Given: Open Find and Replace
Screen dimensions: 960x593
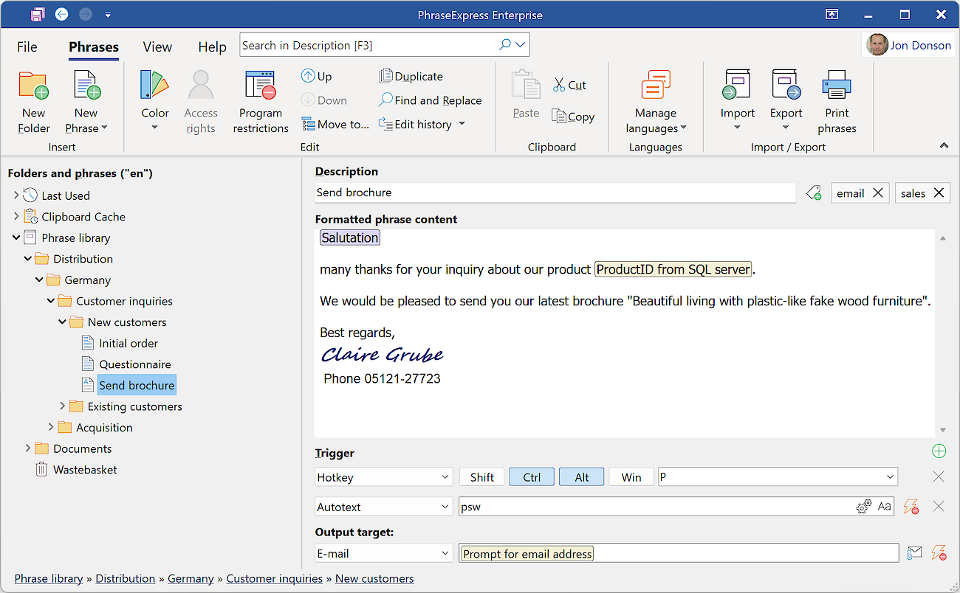Looking at the screenshot, I should (x=430, y=100).
